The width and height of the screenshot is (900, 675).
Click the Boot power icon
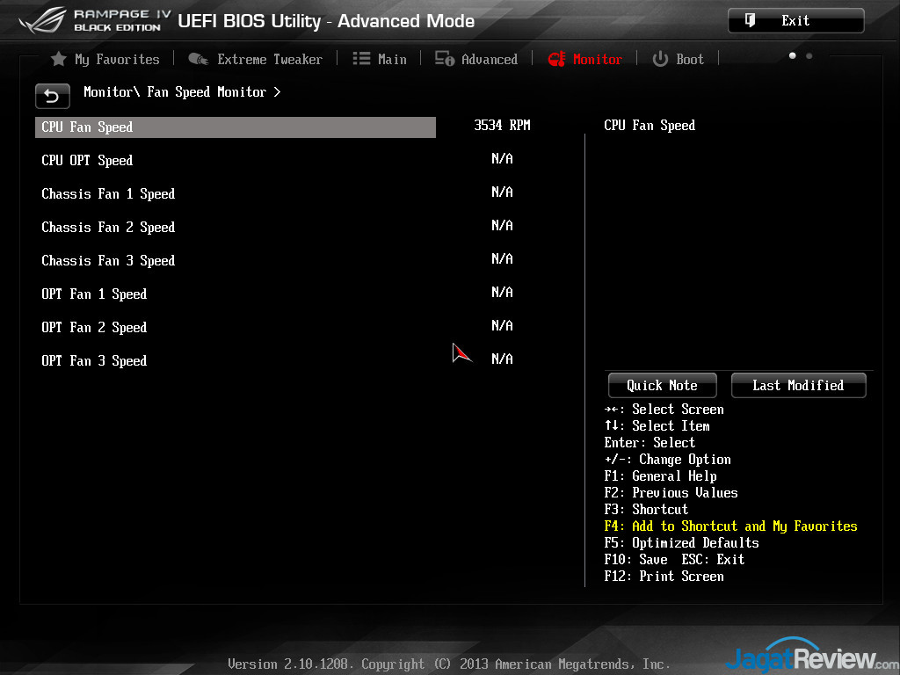660,59
